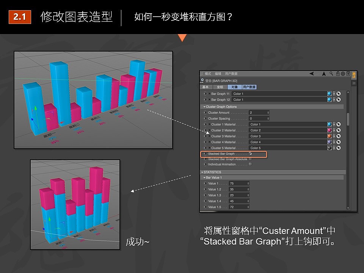The image size is (364, 273).
Task: Switch to the 对象 tab
Action: click(x=234, y=87)
